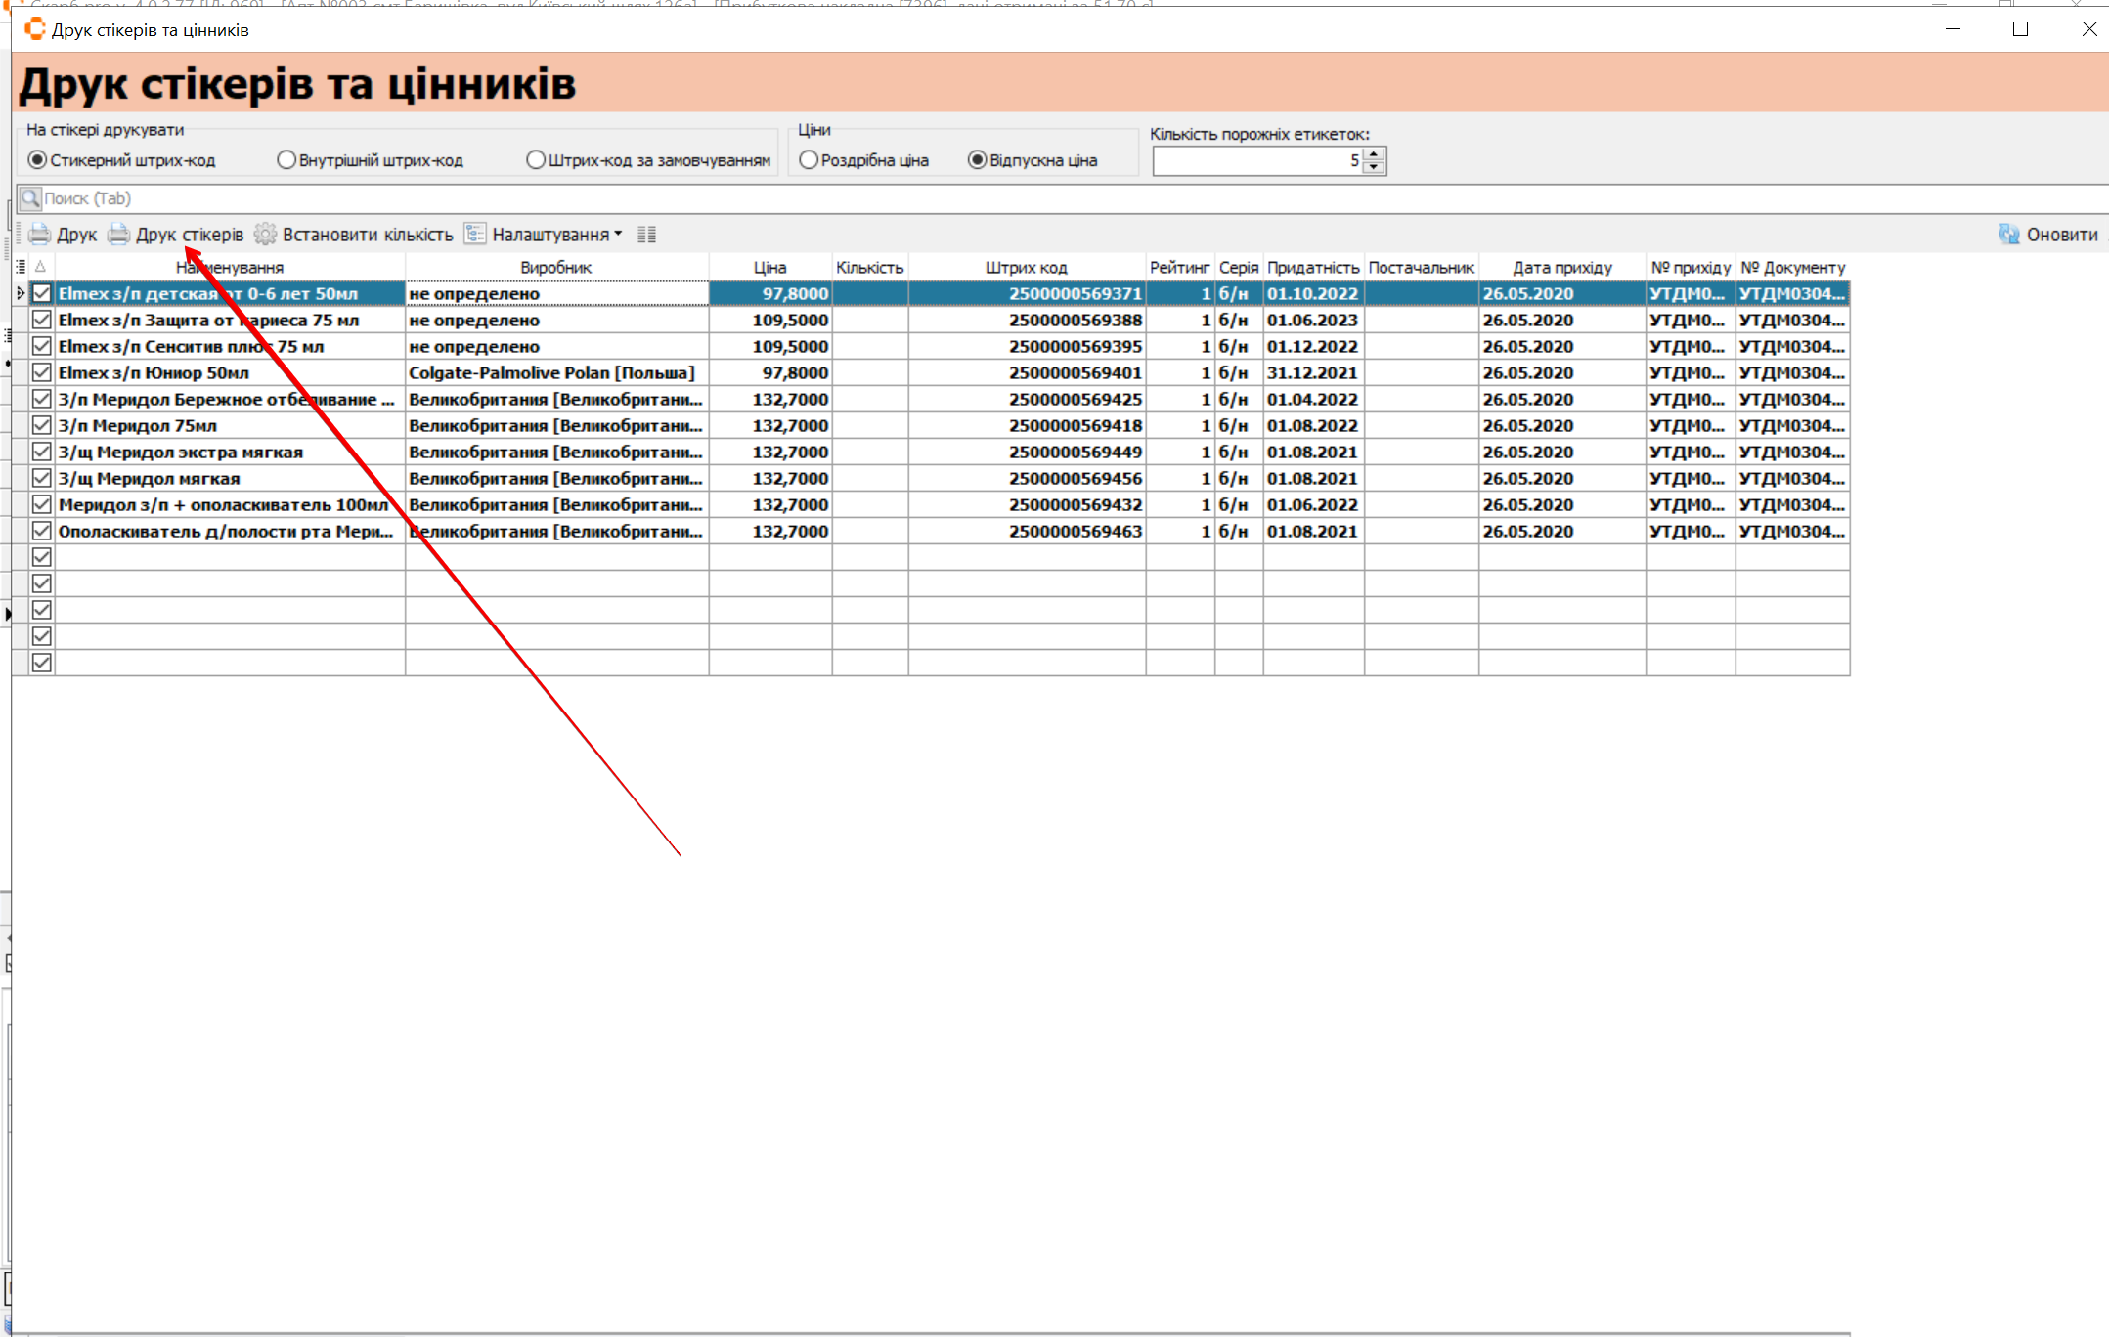Select Внутрішній штрих-код radio option
This screenshot has height=1337, width=2109.
coord(286,160)
